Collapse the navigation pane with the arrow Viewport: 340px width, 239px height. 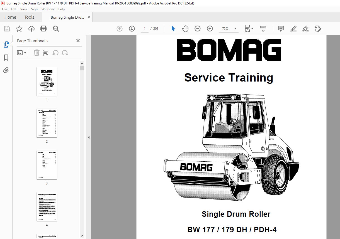(89, 137)
